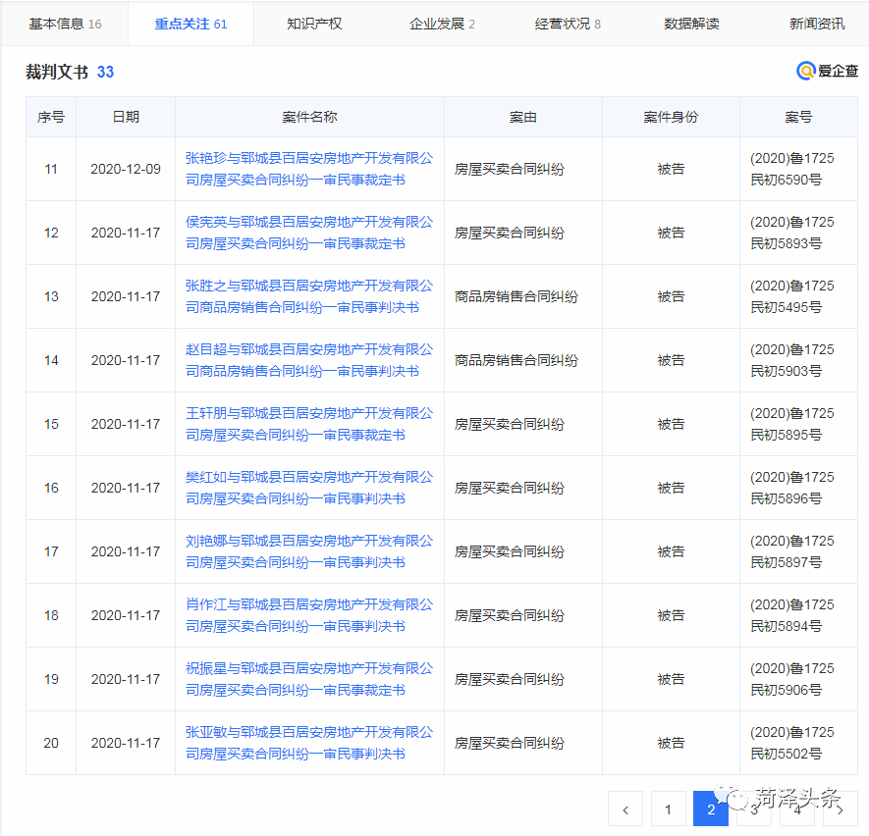869x836 pixels.
Task: Click the 案号 column header
Action: click(798, 117)
